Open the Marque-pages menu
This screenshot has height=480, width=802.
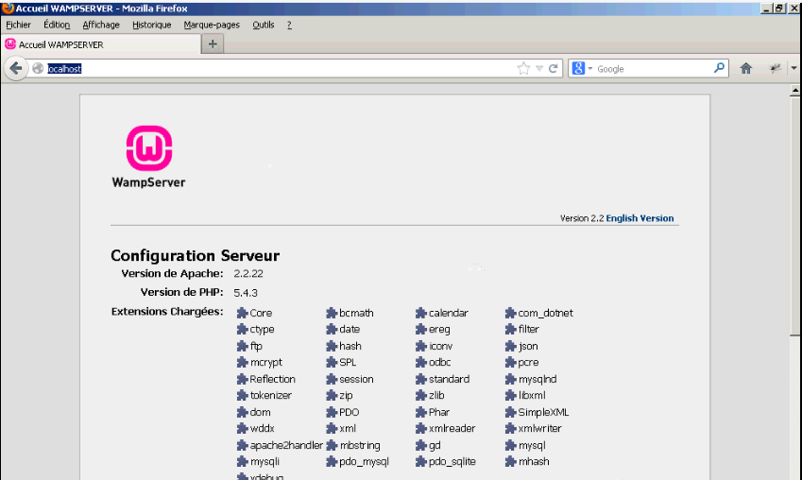tap(212, 25)
